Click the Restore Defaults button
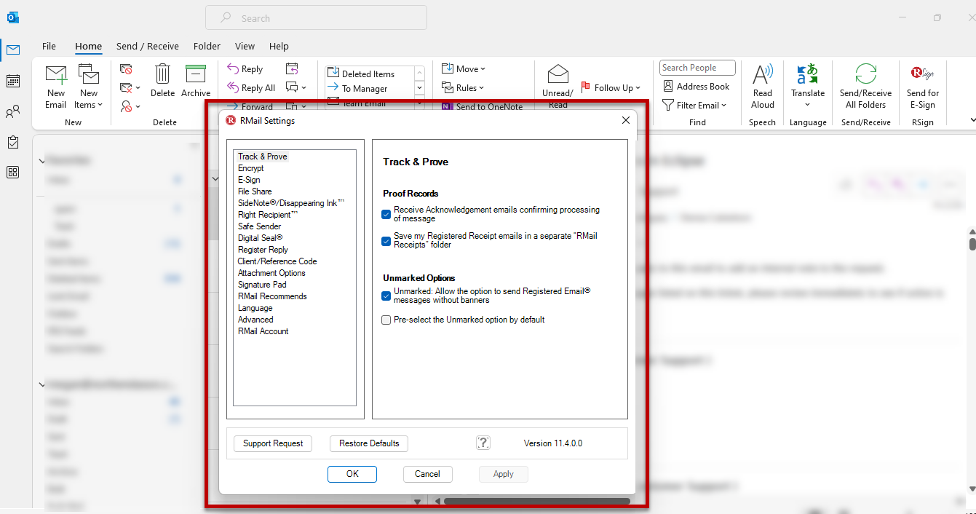 (369, 443)
